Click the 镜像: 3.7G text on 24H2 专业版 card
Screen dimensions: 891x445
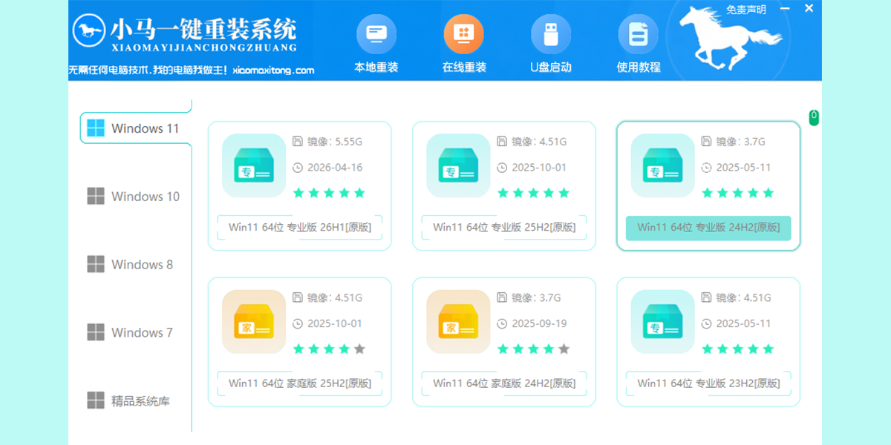pos(740,142)
